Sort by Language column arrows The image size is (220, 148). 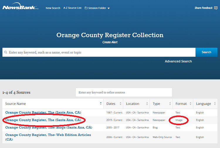point(215,103)
